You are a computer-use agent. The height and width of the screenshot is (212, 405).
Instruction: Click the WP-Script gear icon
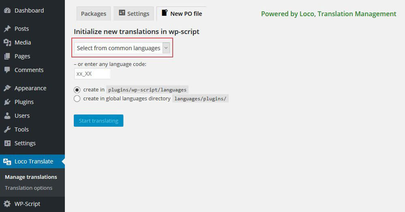point(7,204)
